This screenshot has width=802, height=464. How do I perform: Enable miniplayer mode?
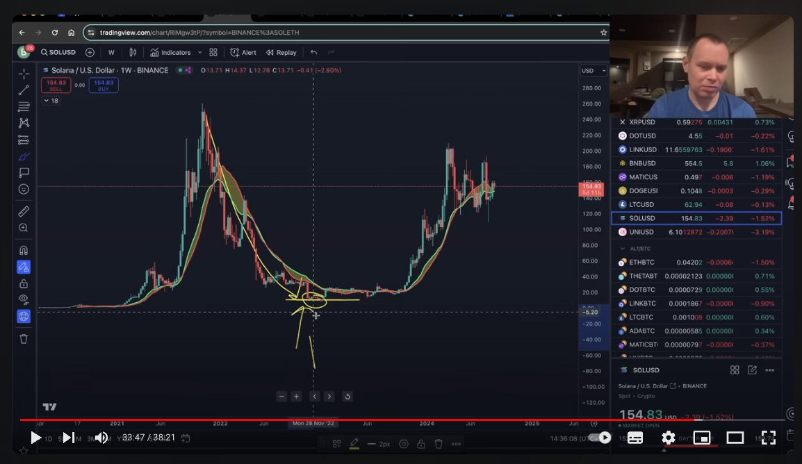[702, 438]
